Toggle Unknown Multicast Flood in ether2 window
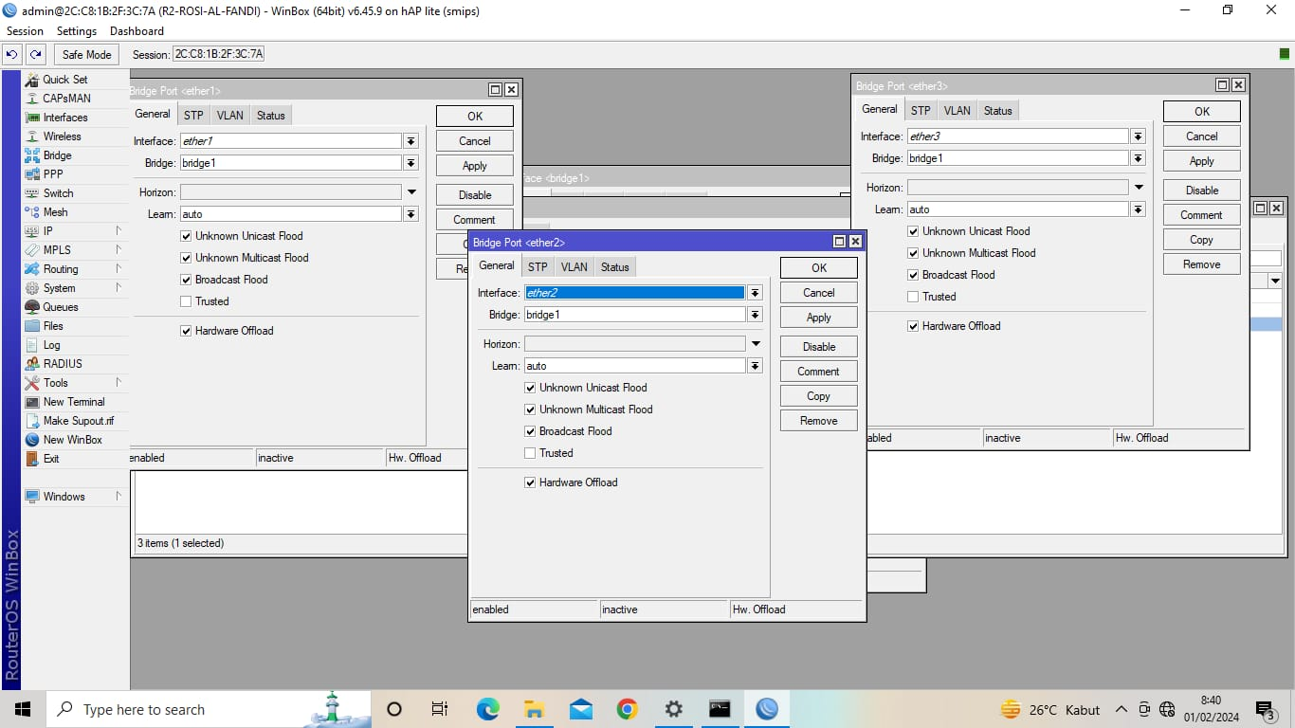The image size is (1295, 728). coord(530,409)
